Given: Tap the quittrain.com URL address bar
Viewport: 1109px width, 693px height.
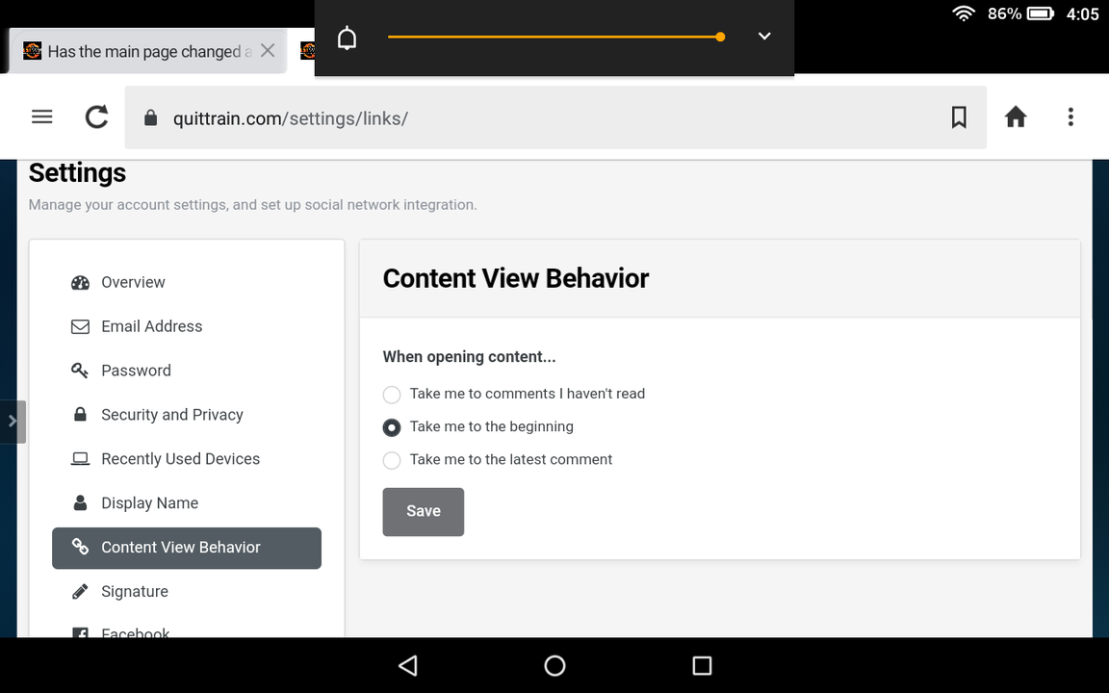Looking at the screenshot, I should (539, 118).
